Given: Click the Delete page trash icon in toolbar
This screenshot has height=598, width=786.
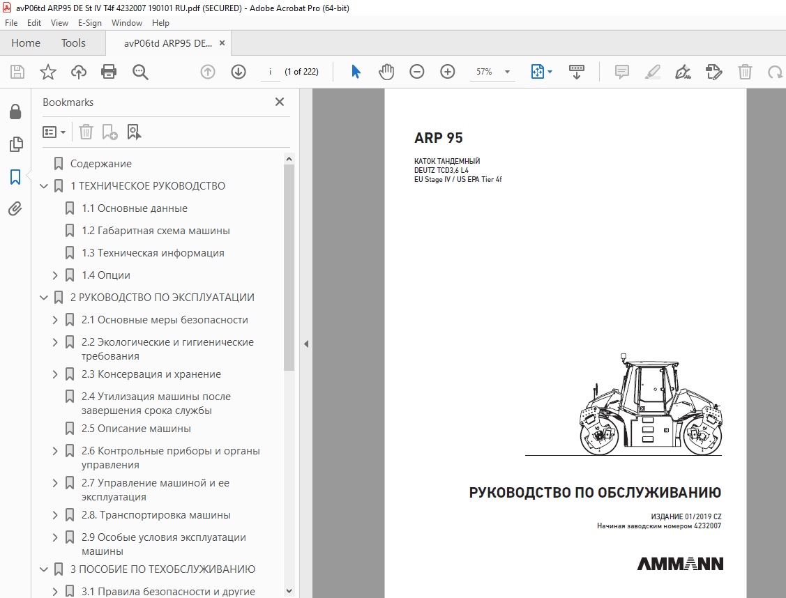Looking at the screenshot, I should 745,72.
